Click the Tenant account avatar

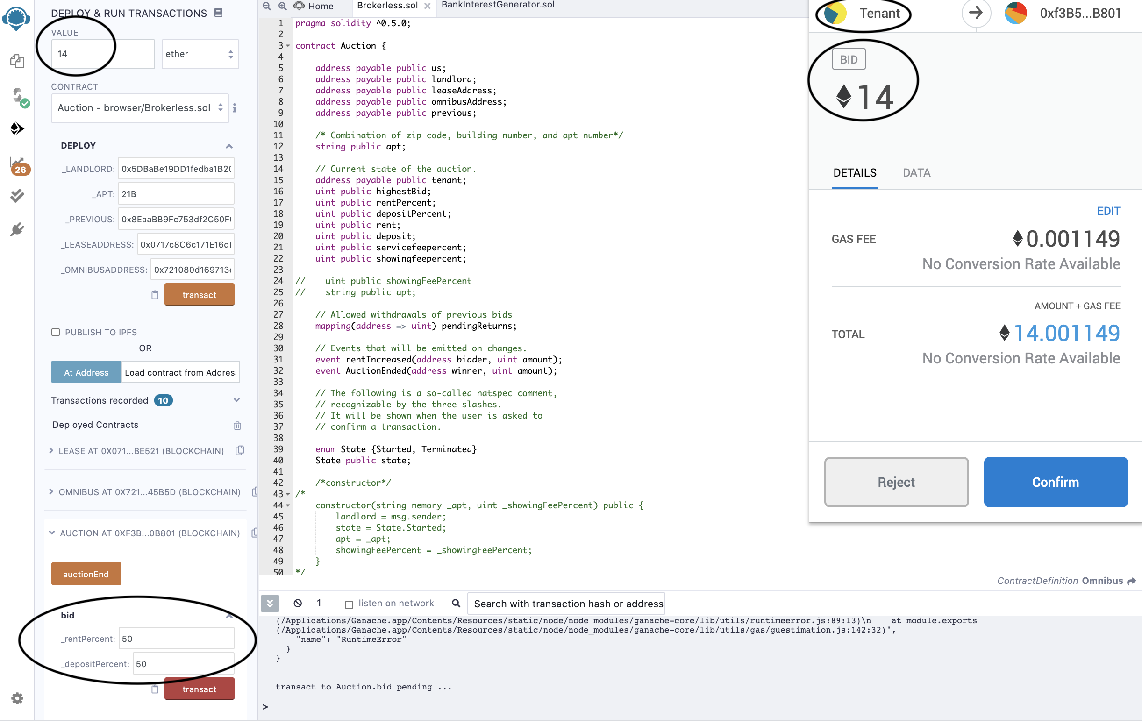pyautogui.click(x=835, y=13)
